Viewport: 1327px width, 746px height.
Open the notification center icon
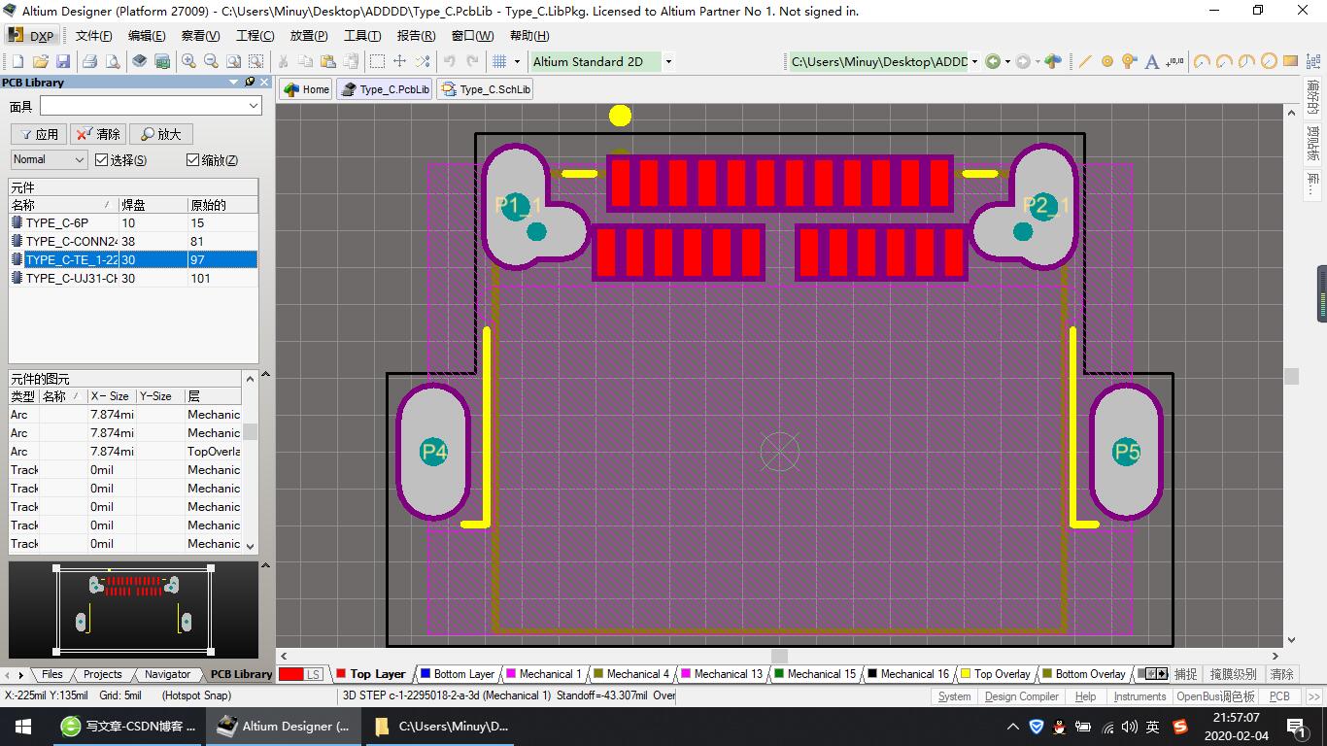tap(1296, 726)
